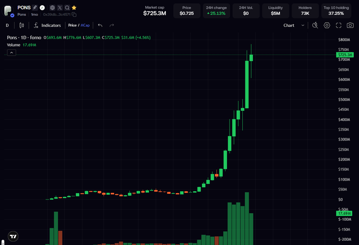Take a chart snapshot with camera icon
This screenshot has height=245, width=359.
(x=350, y=25)
